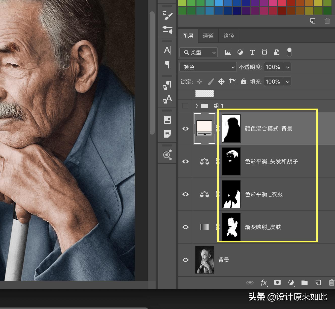This screenshot has width=335, height=309.
Task: Open the 颜色 blend mode dropdown
Action: pos(208,67)
